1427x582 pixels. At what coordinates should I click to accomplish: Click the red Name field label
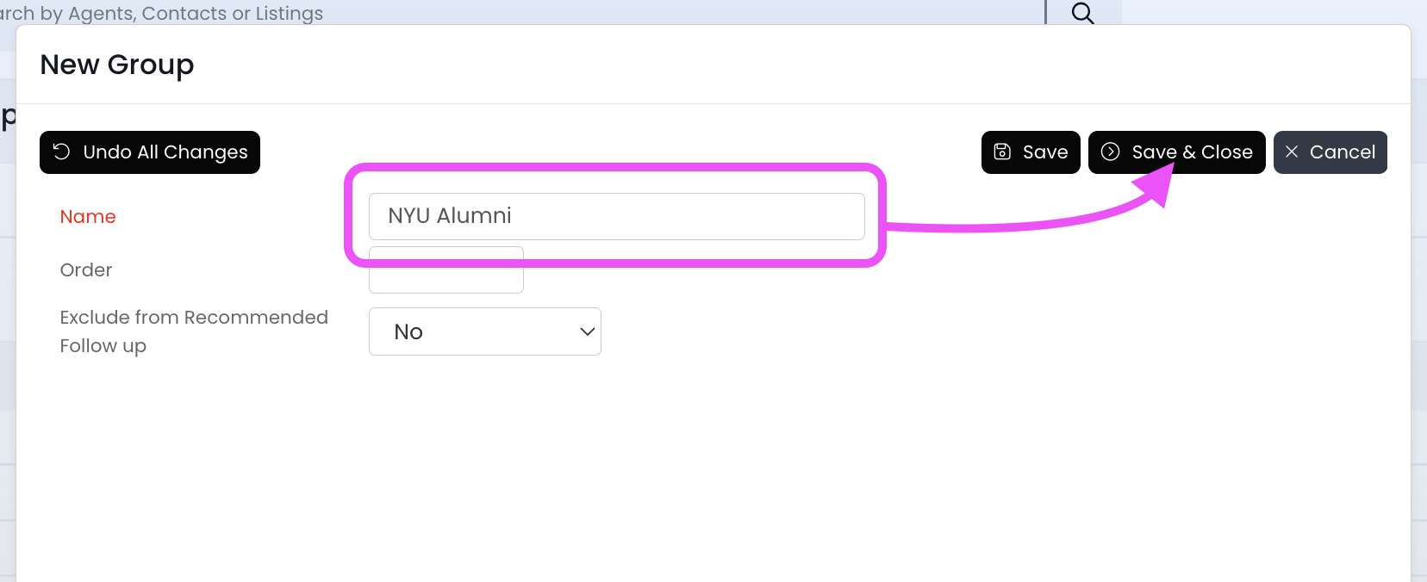click(88, 217)
